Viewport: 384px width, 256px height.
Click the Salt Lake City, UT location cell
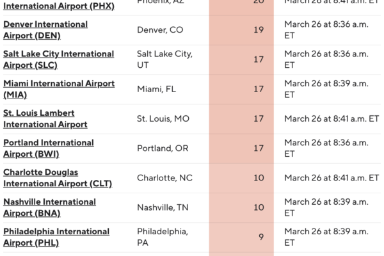pos(164,59)
